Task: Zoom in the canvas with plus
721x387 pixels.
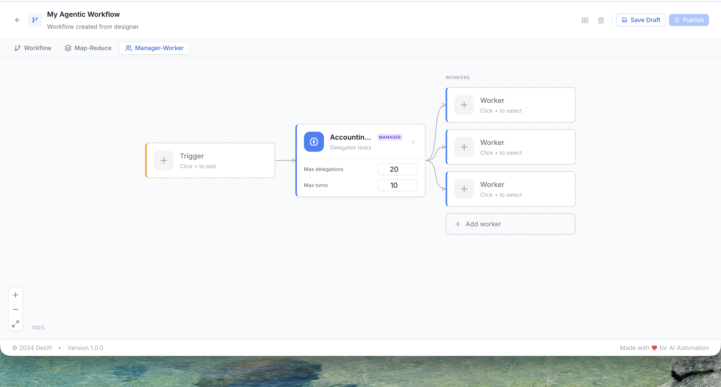Action: (16, 295)
